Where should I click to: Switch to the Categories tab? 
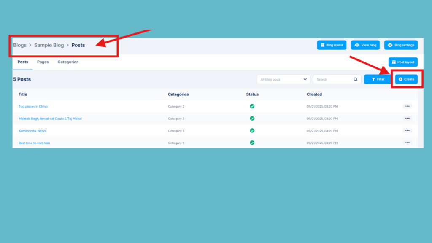[x=68, y=62]
